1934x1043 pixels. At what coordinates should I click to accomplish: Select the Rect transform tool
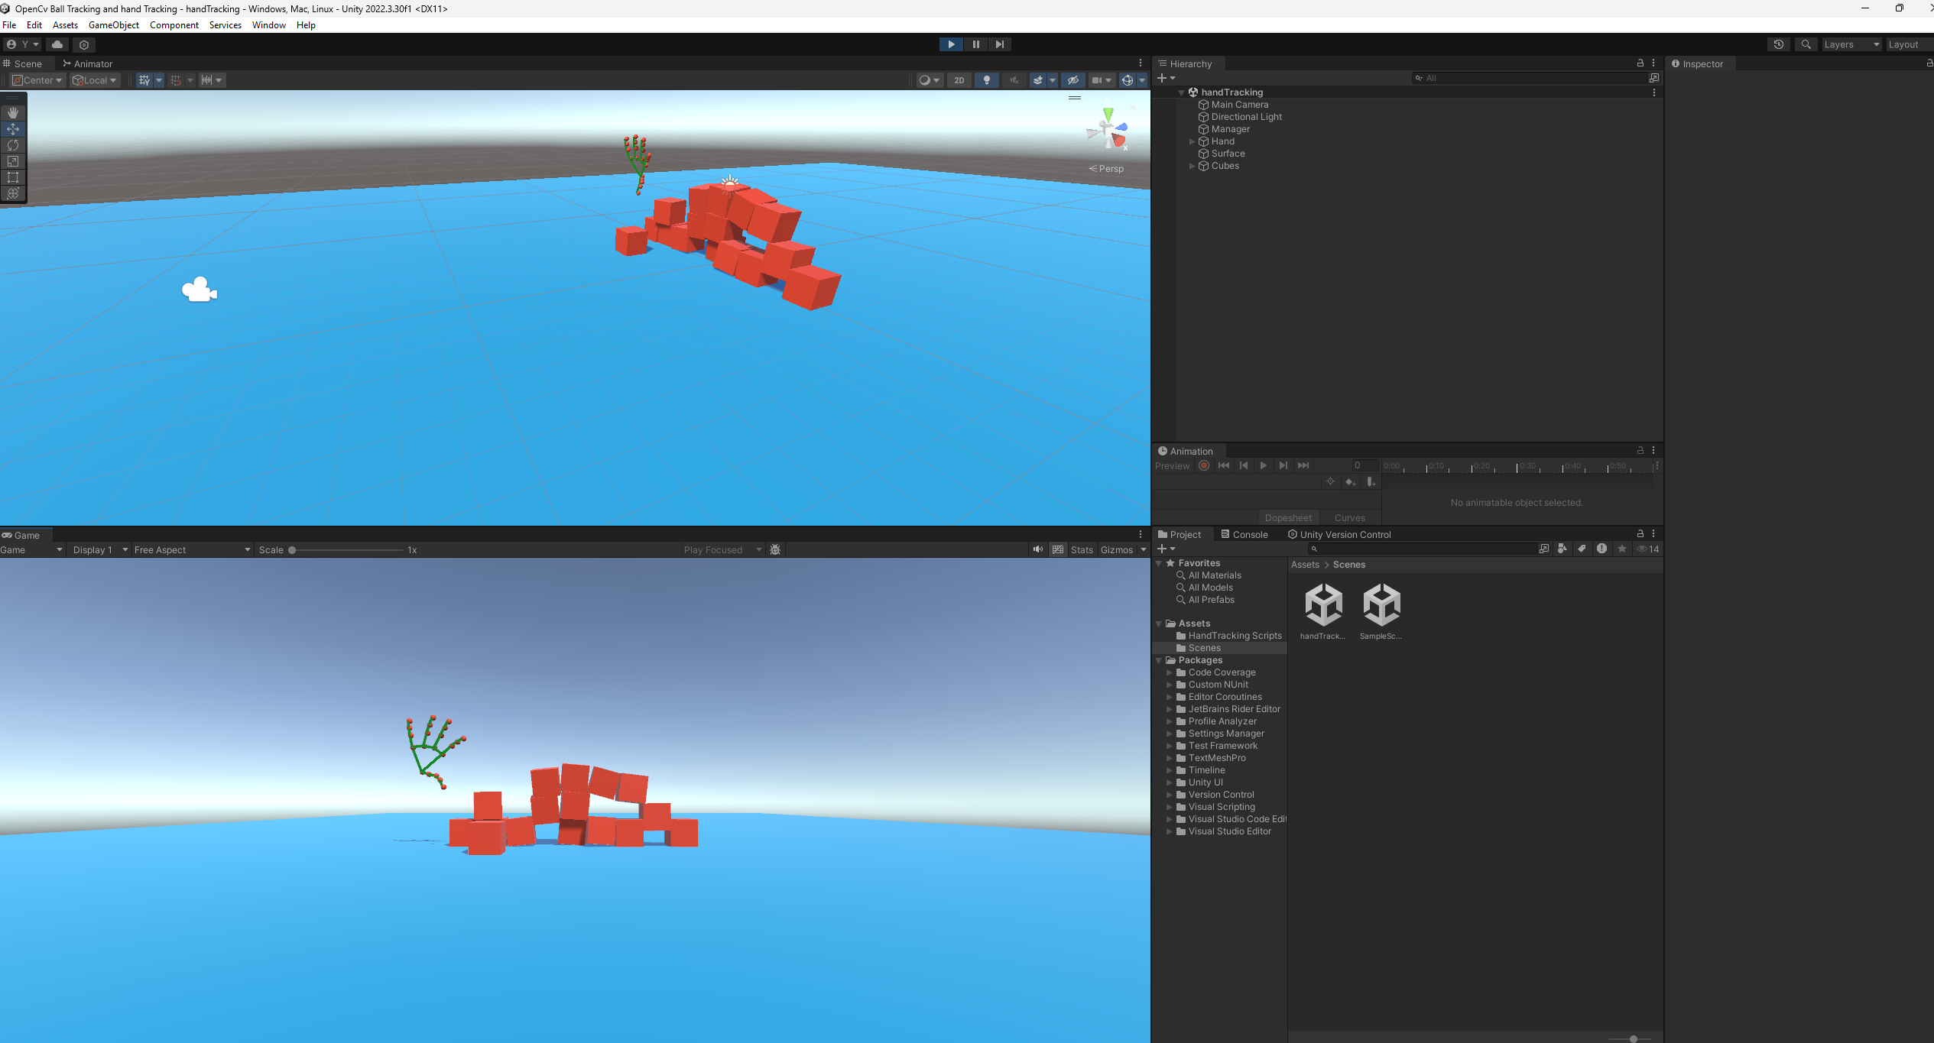13,177
